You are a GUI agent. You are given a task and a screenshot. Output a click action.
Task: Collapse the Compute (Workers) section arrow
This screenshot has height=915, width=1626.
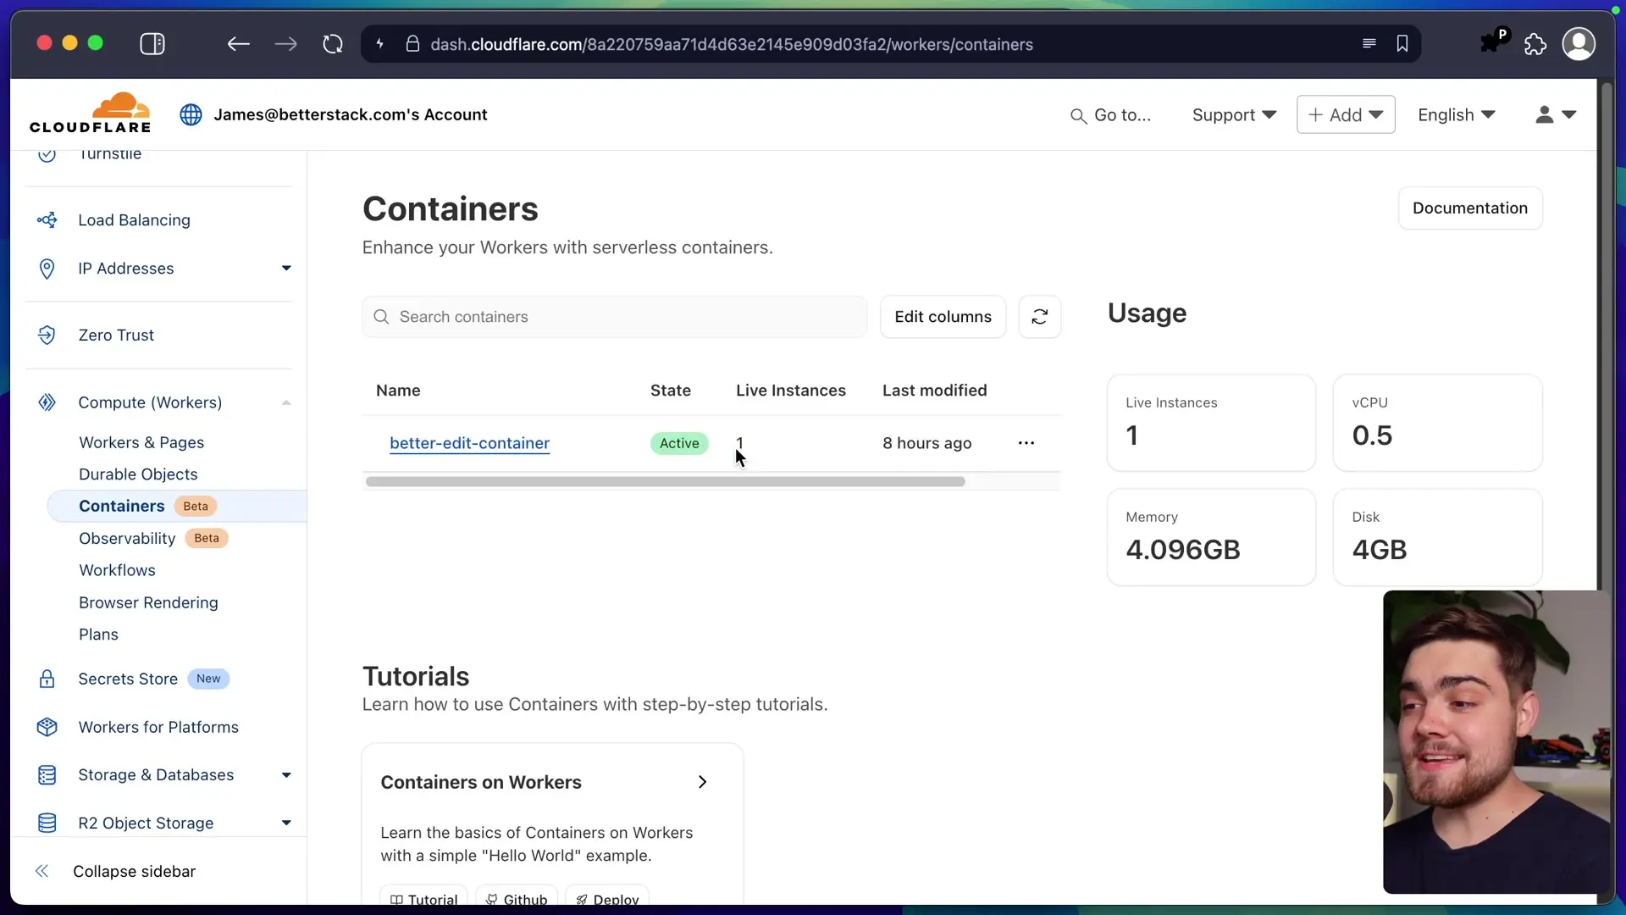[286, 402]
